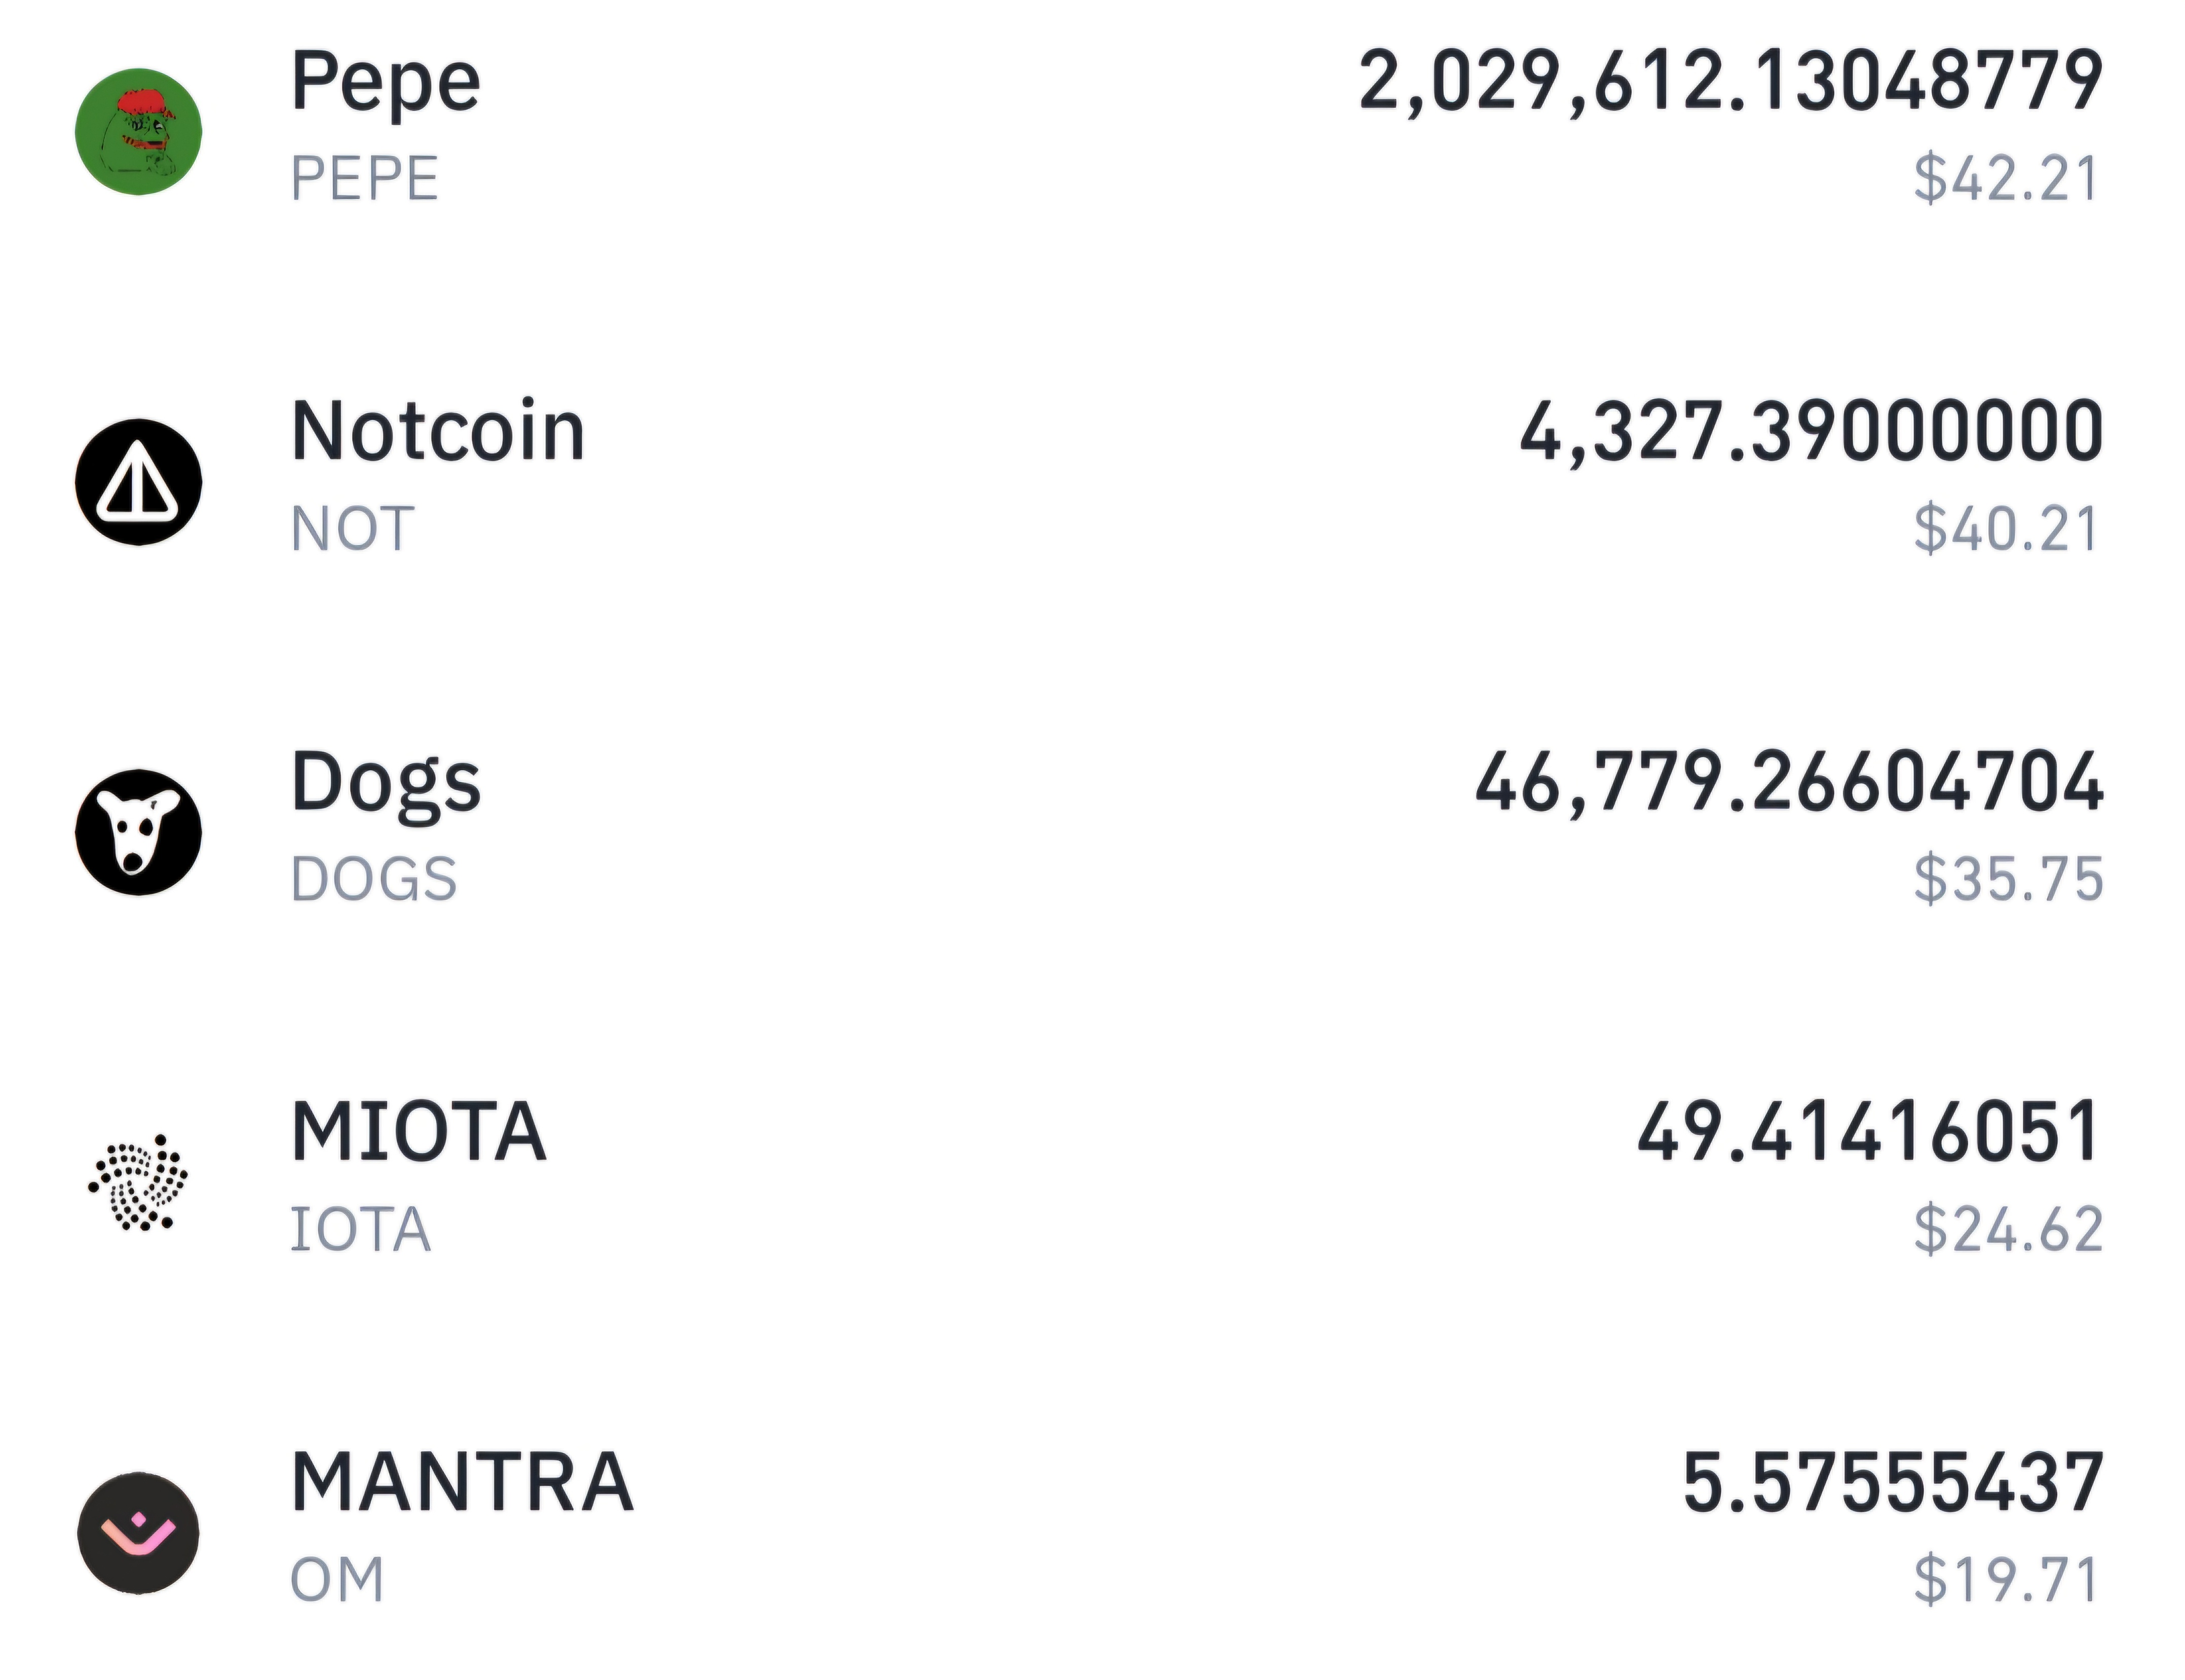Select the DOGS ticker symbol label
Image resolution: width=2185 pixels, height=1680 pixels.
coord(373,879)
